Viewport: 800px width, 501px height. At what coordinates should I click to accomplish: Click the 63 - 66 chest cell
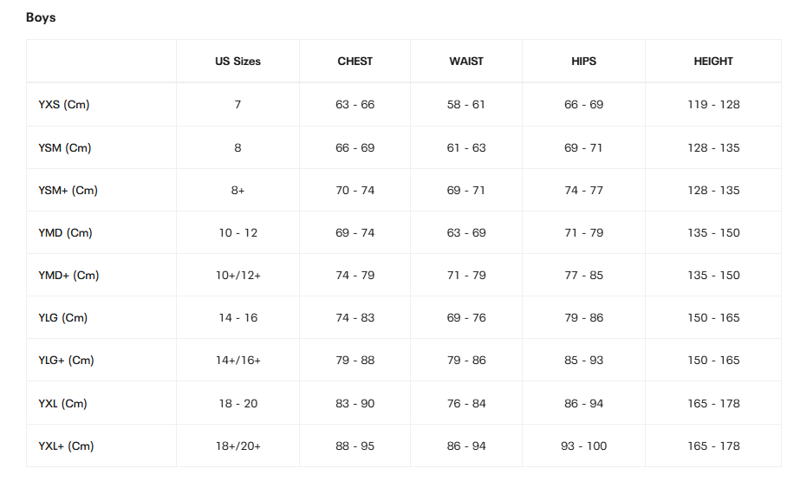355,105
